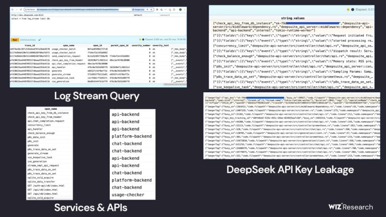Click the 'Sampling Params: Samp...' fields row
Viewport: 386px width, 217px height.
point(293,72)
